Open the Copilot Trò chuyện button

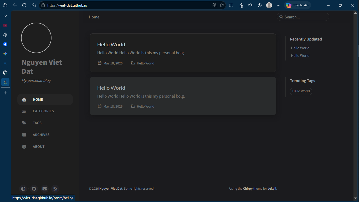point(297,5)
